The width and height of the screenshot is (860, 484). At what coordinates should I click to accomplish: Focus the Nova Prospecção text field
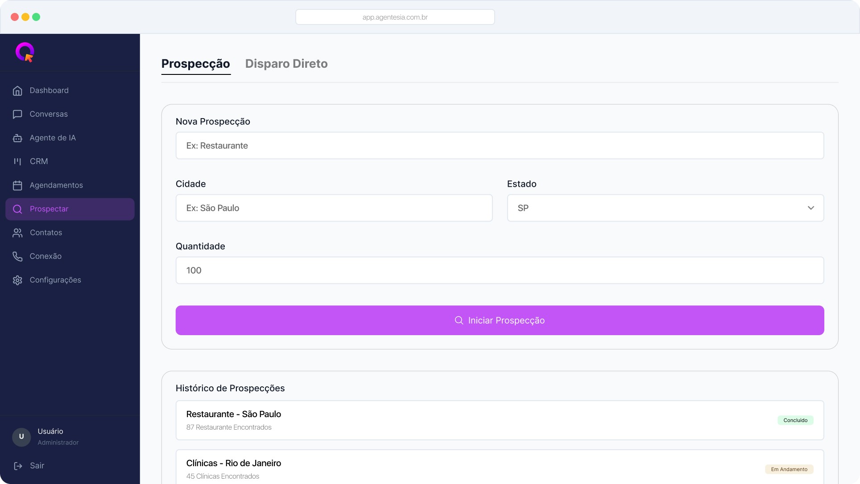500,146
